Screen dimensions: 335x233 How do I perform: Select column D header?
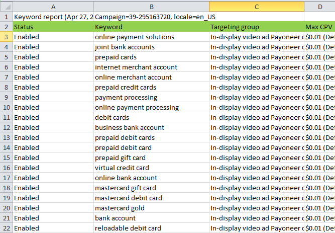click(x=319, y=7)
